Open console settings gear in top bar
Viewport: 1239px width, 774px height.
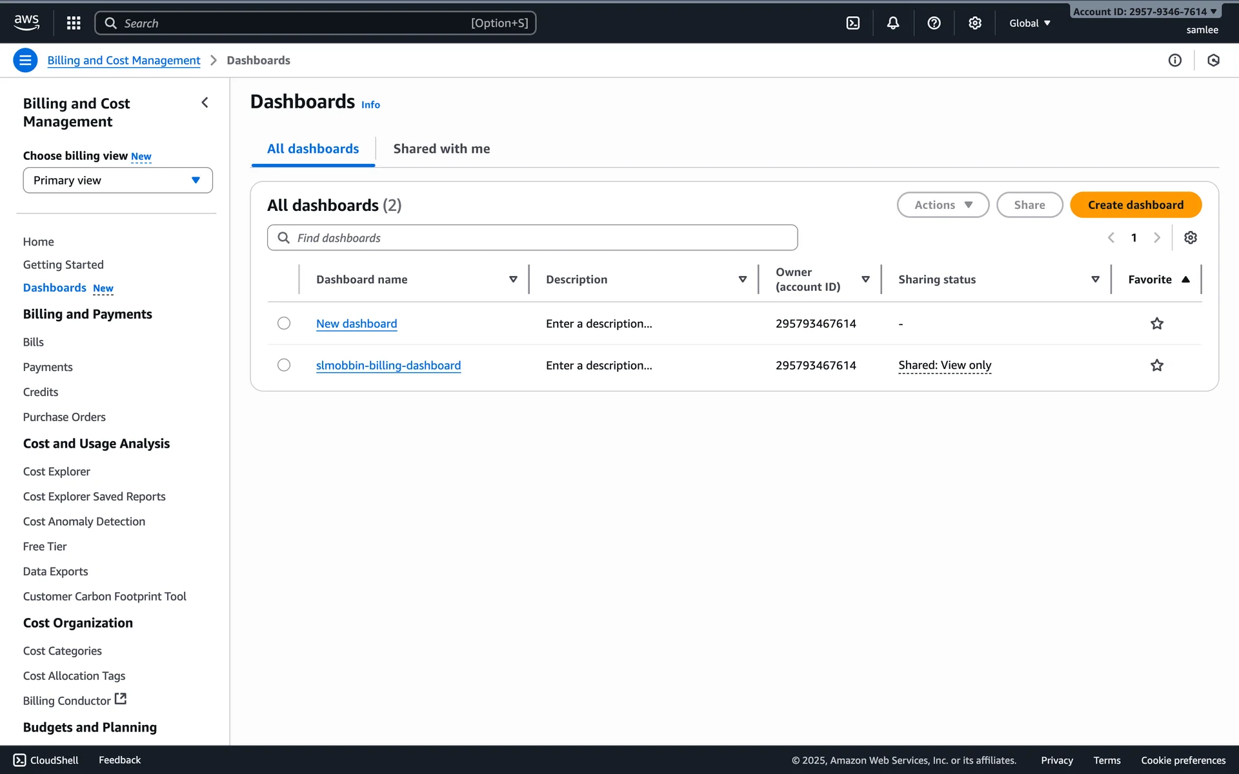point(974,23)
